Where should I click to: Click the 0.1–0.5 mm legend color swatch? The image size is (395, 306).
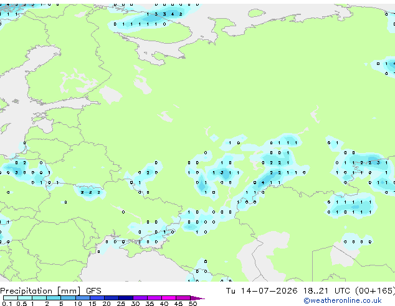(x=11, y=298)
